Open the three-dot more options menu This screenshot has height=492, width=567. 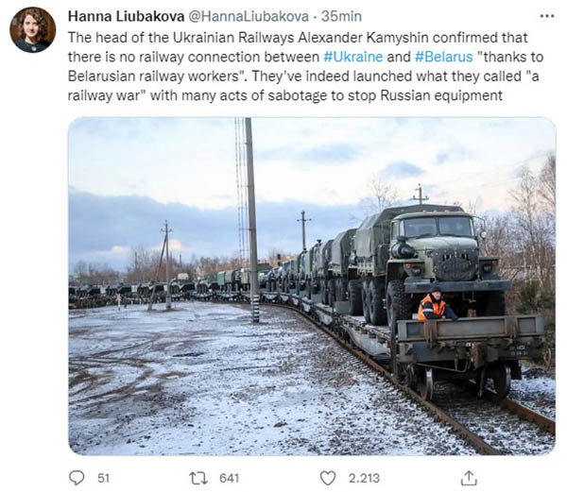click(x=547, y=16)
